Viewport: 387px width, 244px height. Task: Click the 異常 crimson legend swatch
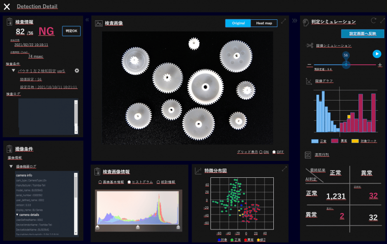(x=334, y=141)
